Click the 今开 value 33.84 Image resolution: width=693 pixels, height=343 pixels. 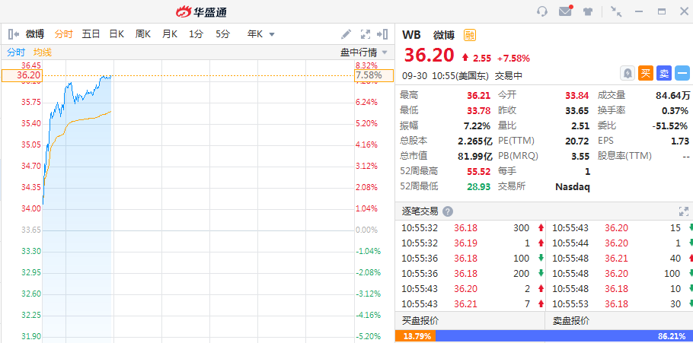(577, 95)
